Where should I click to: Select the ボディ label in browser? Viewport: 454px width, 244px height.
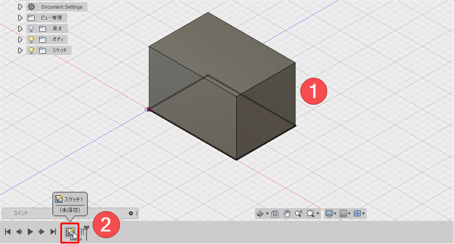tap(57, 39)
